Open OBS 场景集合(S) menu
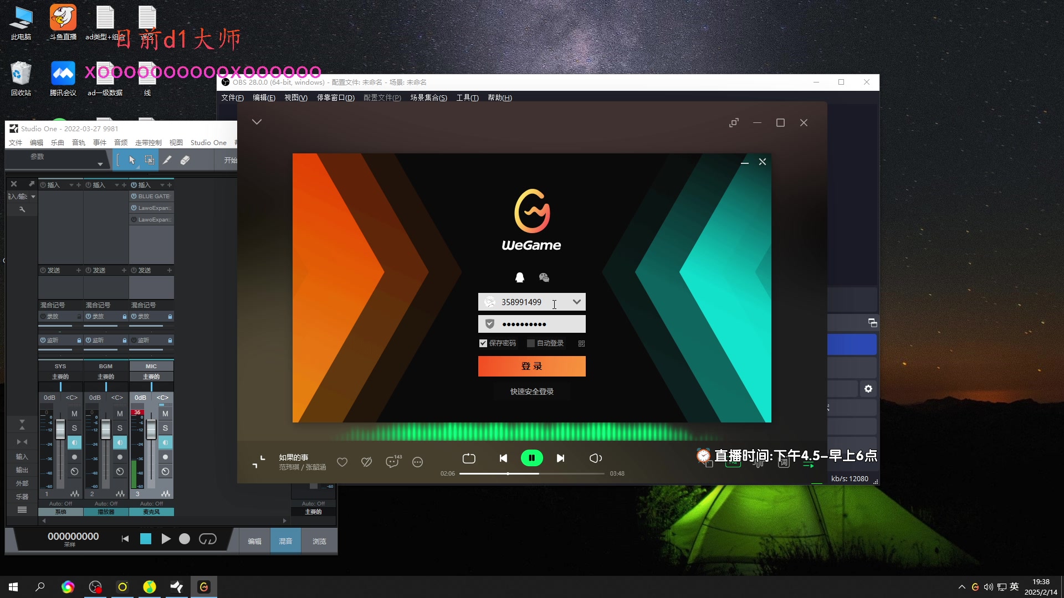1064x598 pixels. 428,97
